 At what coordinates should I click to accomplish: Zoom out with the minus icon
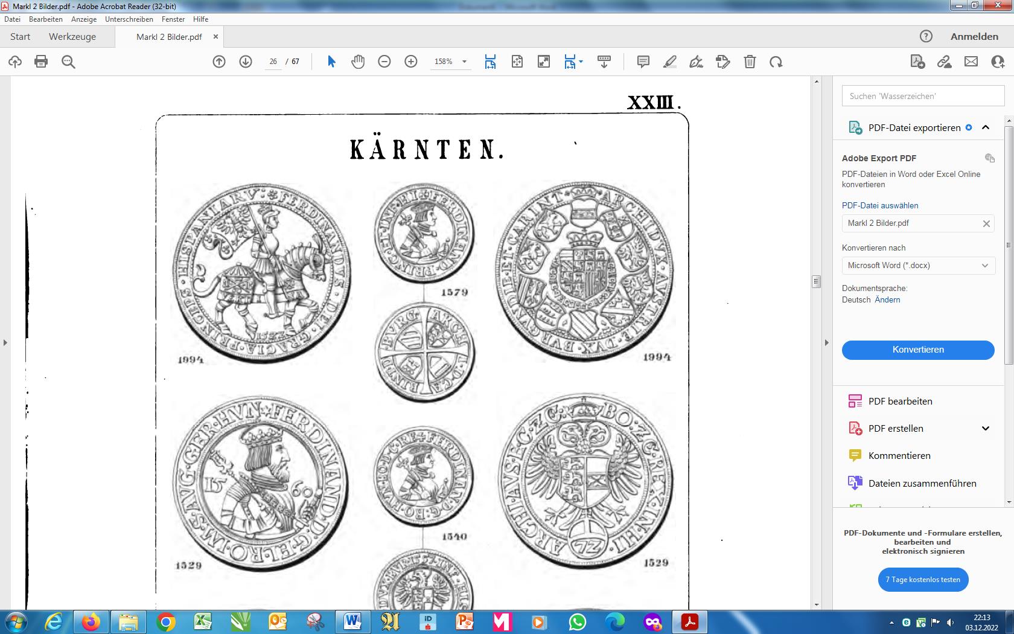pos(384,62)
